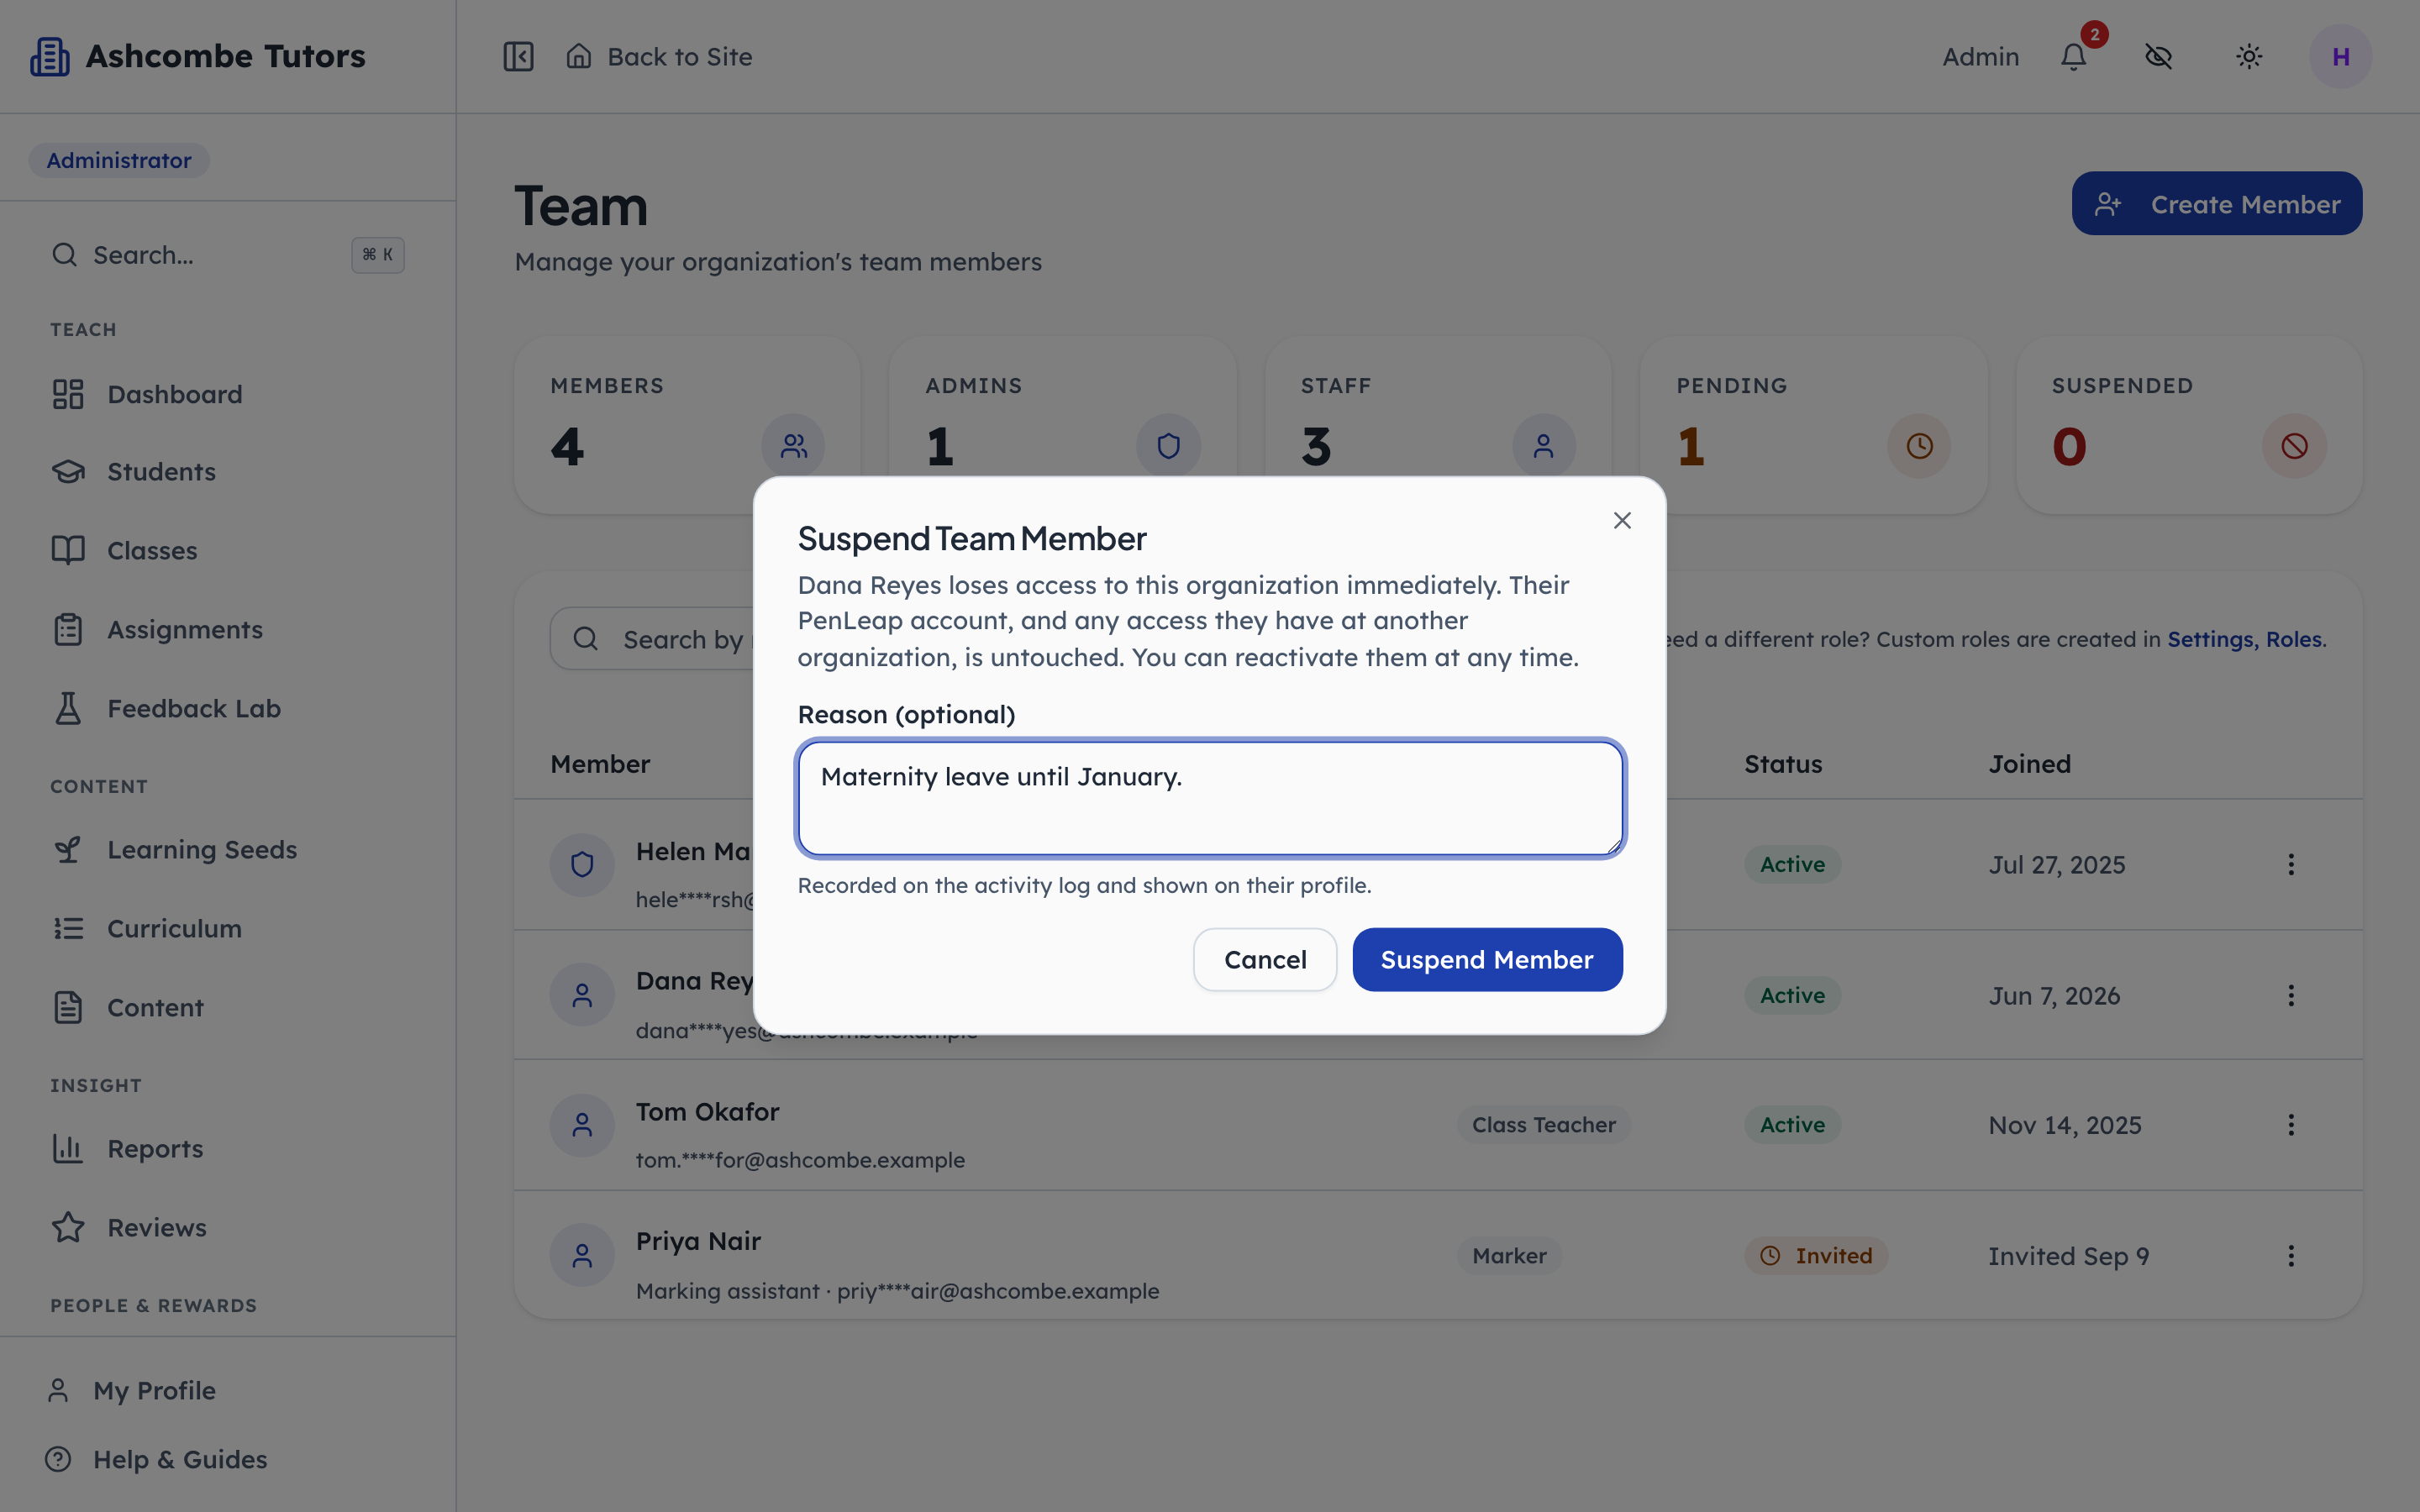Open Priya Nair's three-dot menu
The width and height of the screenshot is (2420, 1512).
(x=2291, y=1255)
